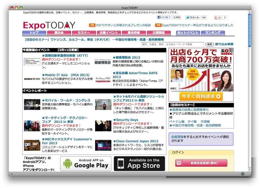Open the 宣伝会議 AdverTimes DAYS 2013 link
Image resolution: width=260 pixels, height=188 pixels.
[x=135, y=75]
